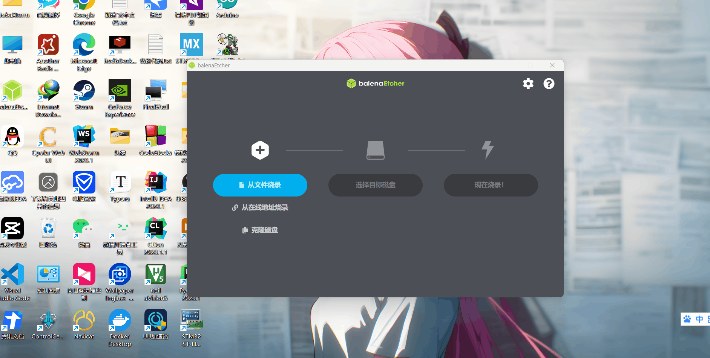
Task: Open Cpolar Web UI shortcut
Action: pos(48,144)
